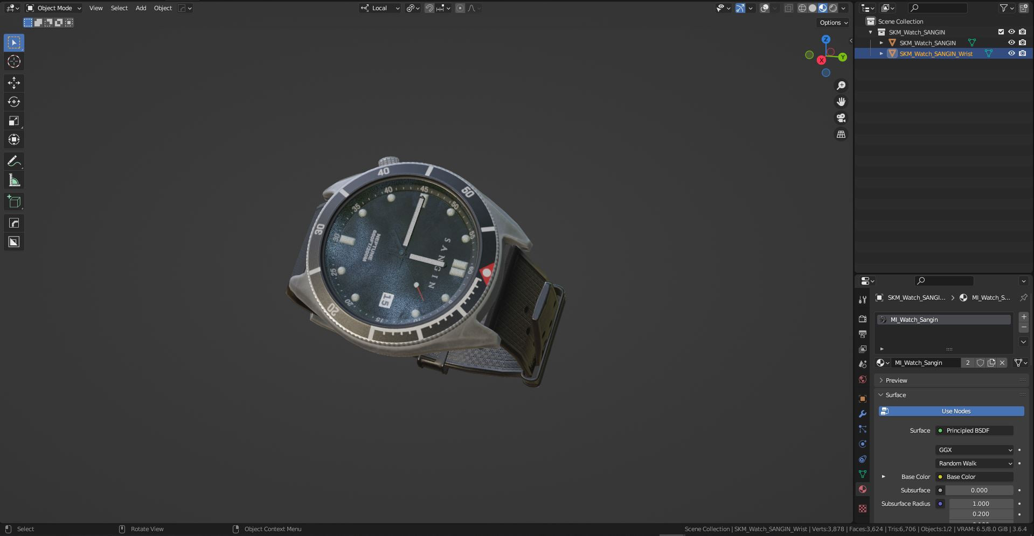Add a material slot with plus

(x=1024, y=317)
